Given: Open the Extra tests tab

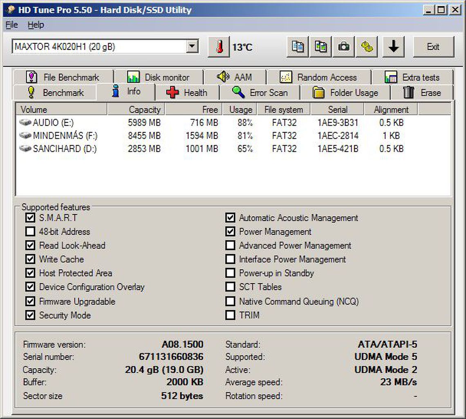Looking at the screenshot, I should (x=412, y=77).
